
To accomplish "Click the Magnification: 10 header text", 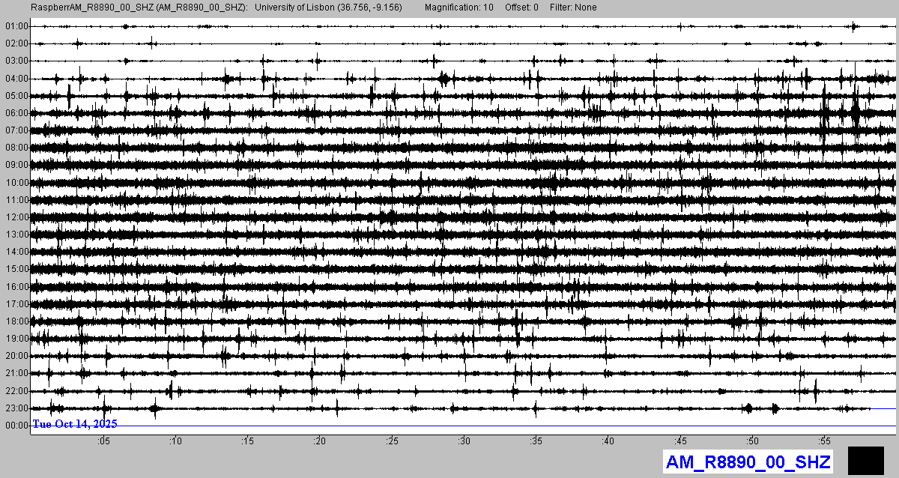I will click(x=458, y=7).
